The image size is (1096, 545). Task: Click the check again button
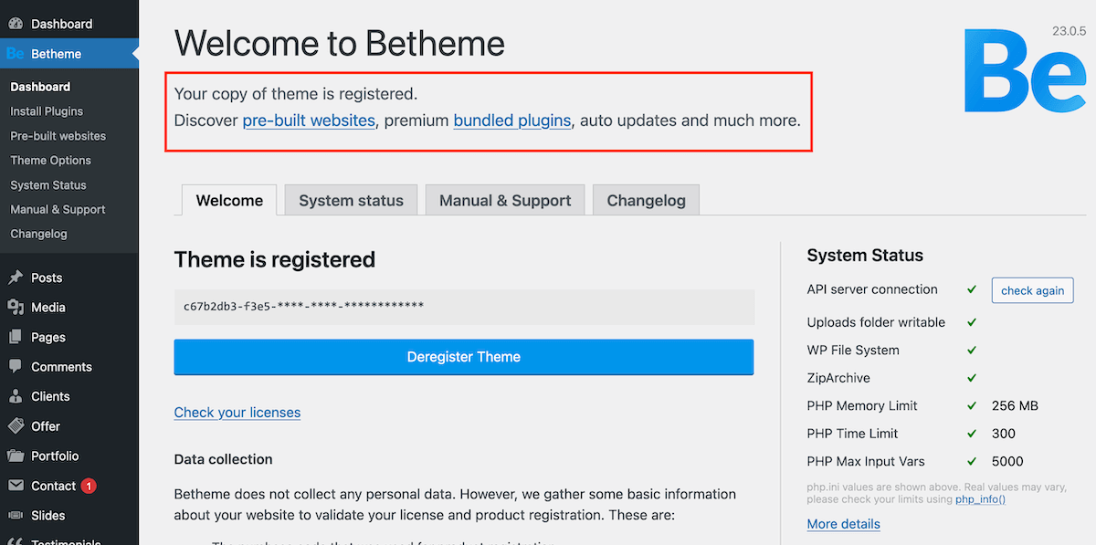click(1032, 290)
